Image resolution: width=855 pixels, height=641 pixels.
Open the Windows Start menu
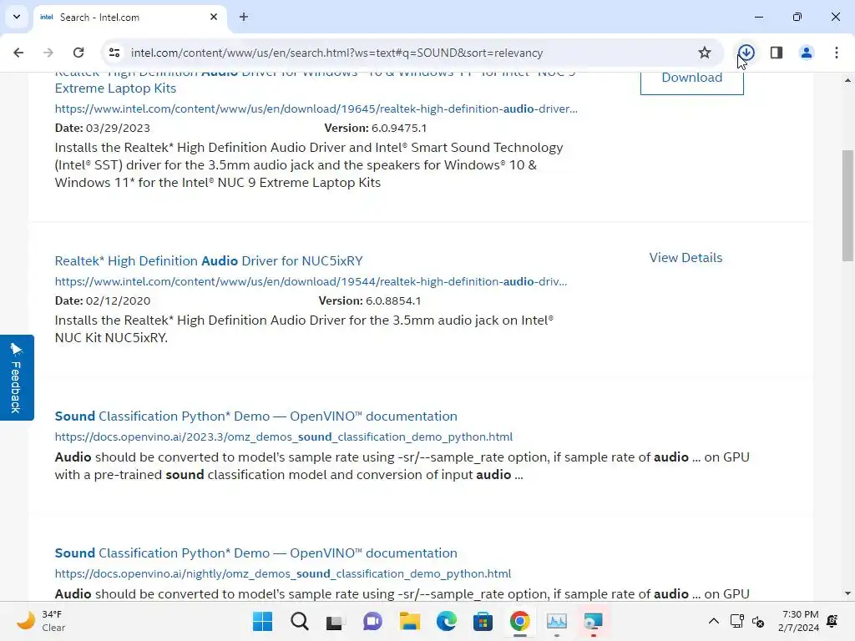tap(262, 621)
